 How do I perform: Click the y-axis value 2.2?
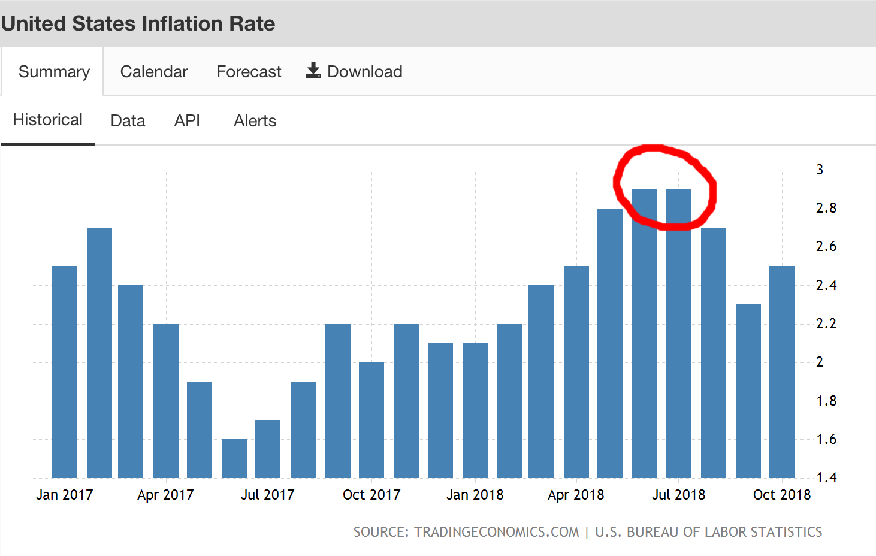click(826, 324)
